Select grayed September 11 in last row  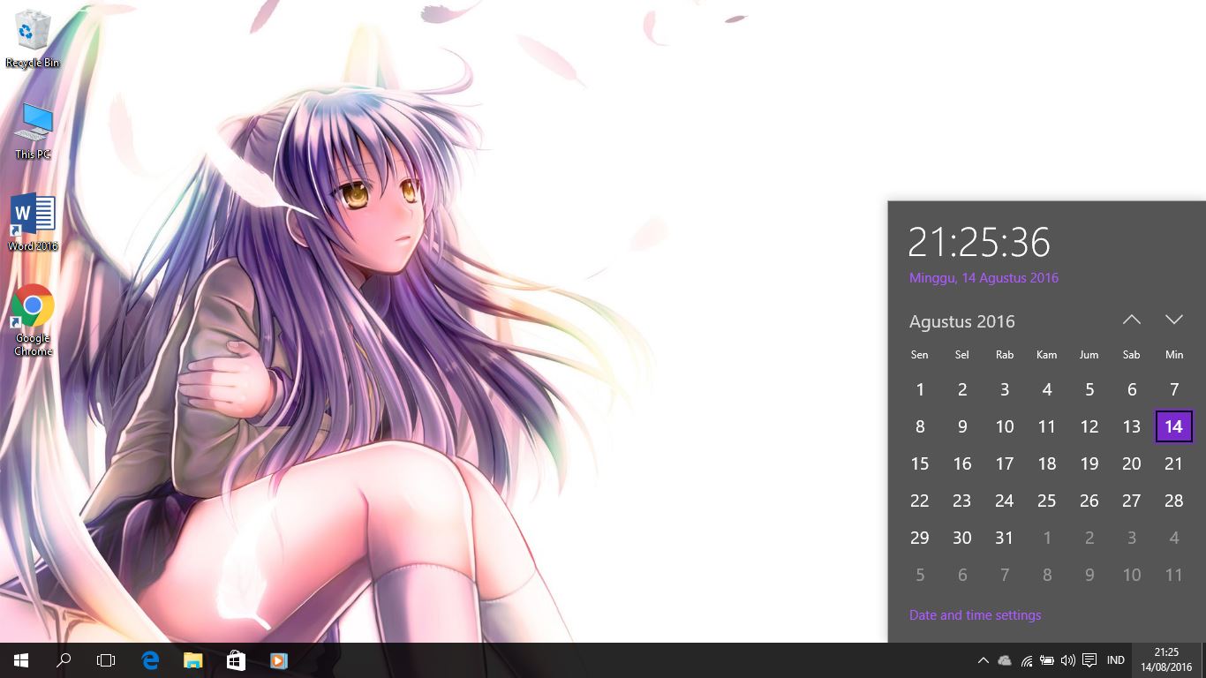[x=1174, y=575]
